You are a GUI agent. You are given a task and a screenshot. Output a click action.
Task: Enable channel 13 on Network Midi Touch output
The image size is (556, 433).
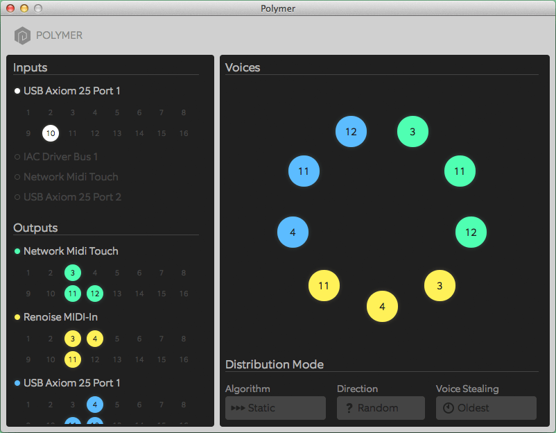tap(117, 294)
